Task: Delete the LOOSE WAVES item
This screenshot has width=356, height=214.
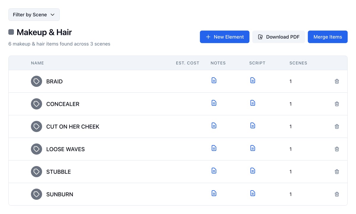Action: point(337,149)
